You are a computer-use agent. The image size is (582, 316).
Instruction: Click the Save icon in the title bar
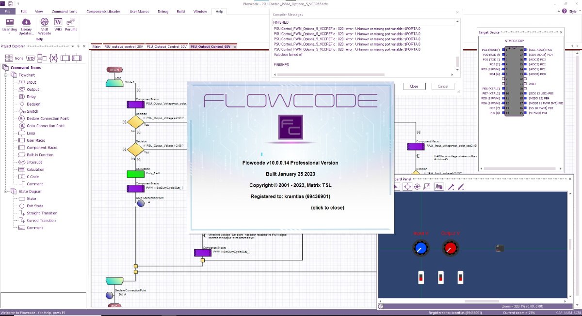(10, 4)
